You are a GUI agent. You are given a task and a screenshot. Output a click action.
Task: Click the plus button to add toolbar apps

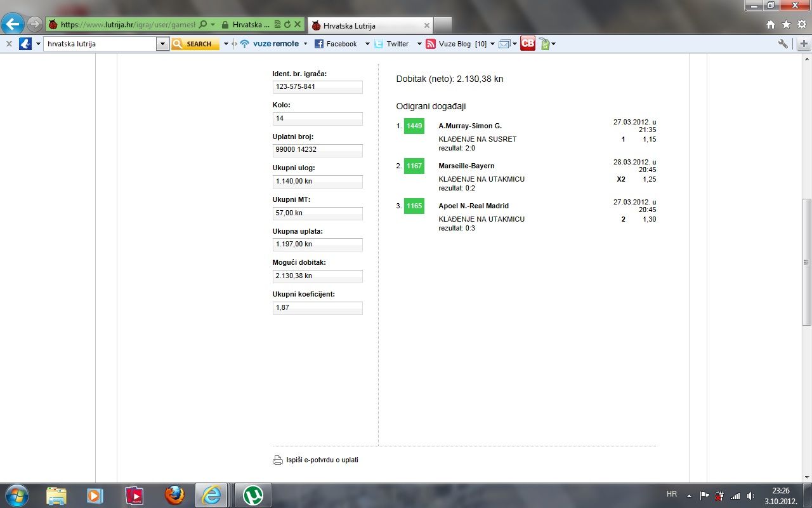pyautogui.click(x=804, y=44)
